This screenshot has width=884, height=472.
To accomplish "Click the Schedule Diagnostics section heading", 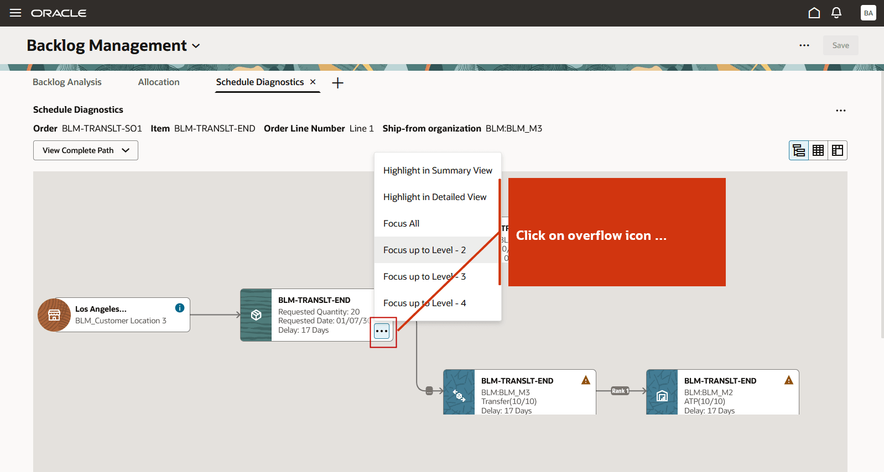I will [x=78, y=109].
